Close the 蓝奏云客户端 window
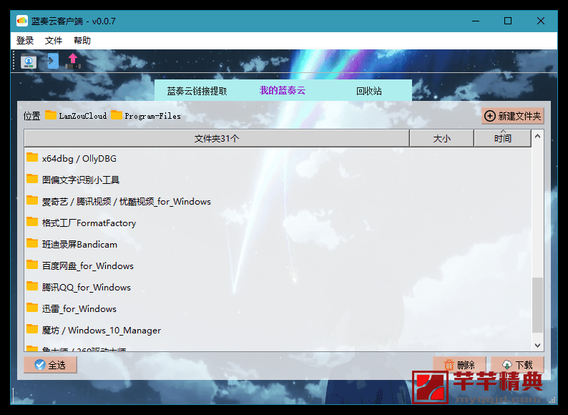The image size is (568, 415). click(x=541, y=21)
